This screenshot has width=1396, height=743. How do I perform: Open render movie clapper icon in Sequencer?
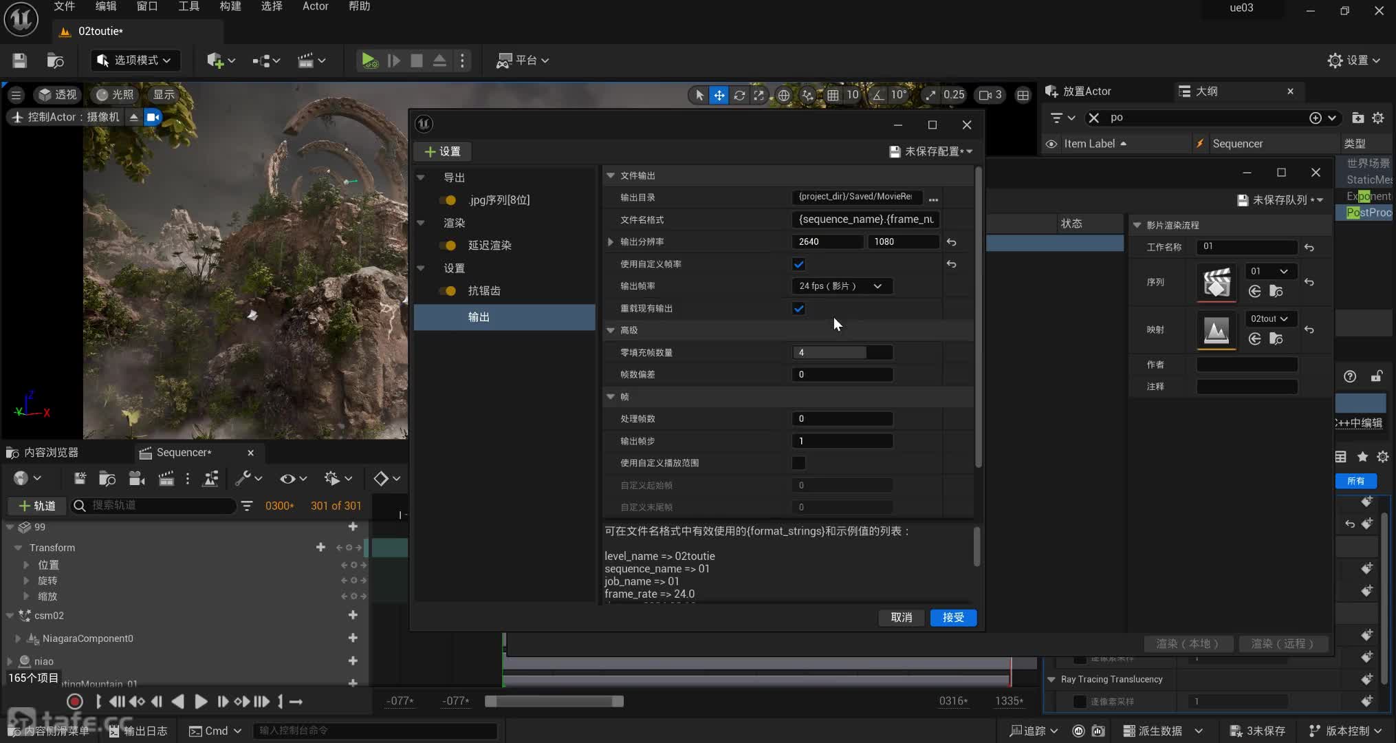coord(166,479)
